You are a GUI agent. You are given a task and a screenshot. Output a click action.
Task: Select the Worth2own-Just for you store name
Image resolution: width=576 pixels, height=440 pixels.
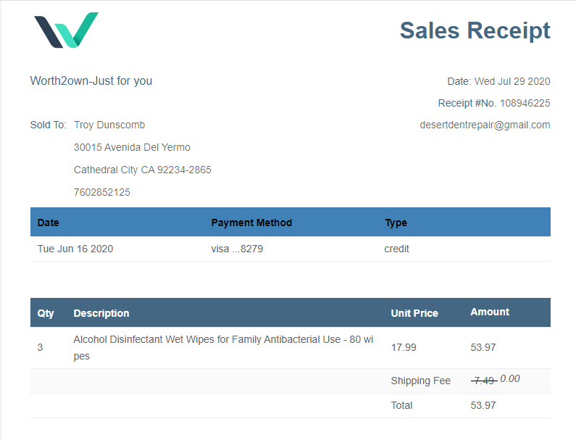tap(91, 81)
